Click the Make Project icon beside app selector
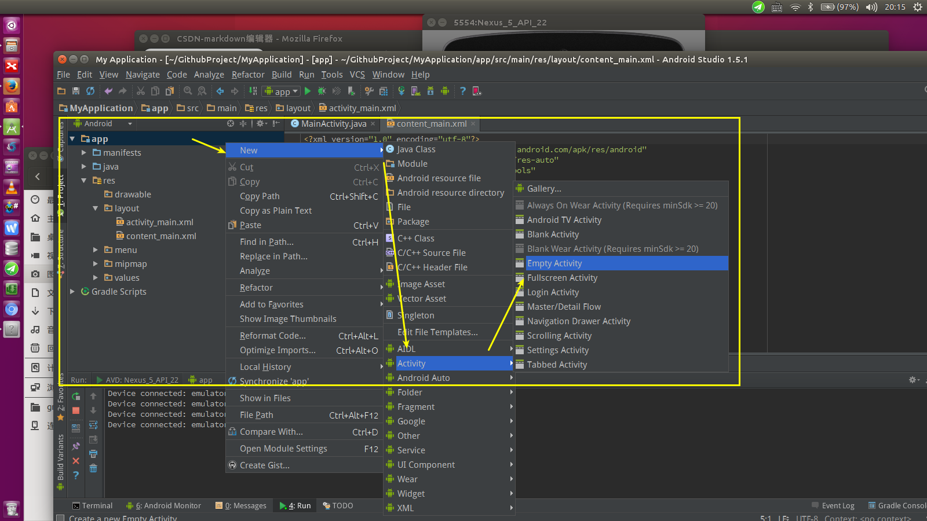927x521 pixels. [253, 91]
